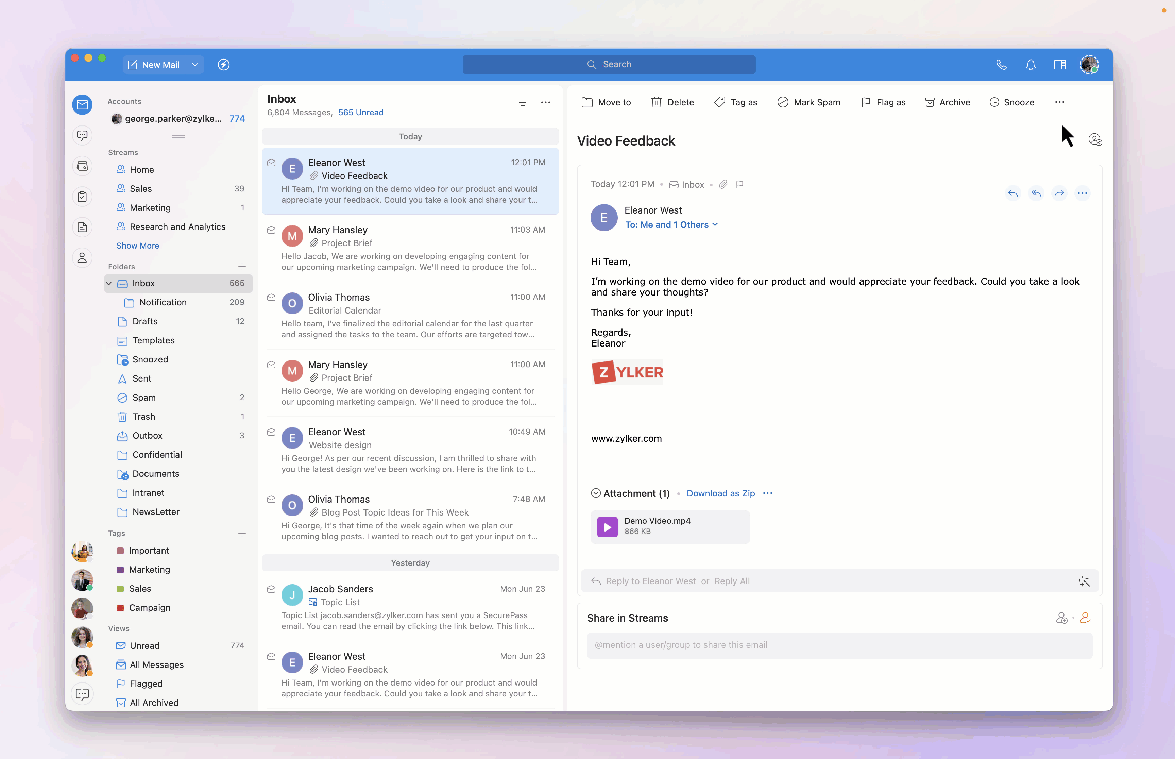Click the Reply All arrow icon

coord(1036,193)
